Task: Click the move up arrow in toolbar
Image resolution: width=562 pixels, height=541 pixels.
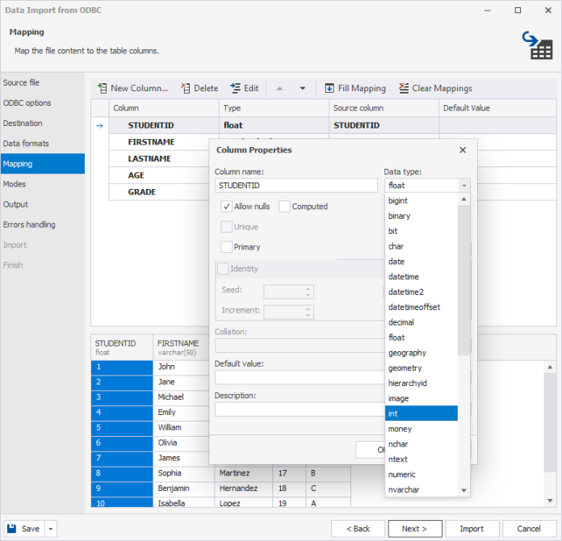Action: 279,88
